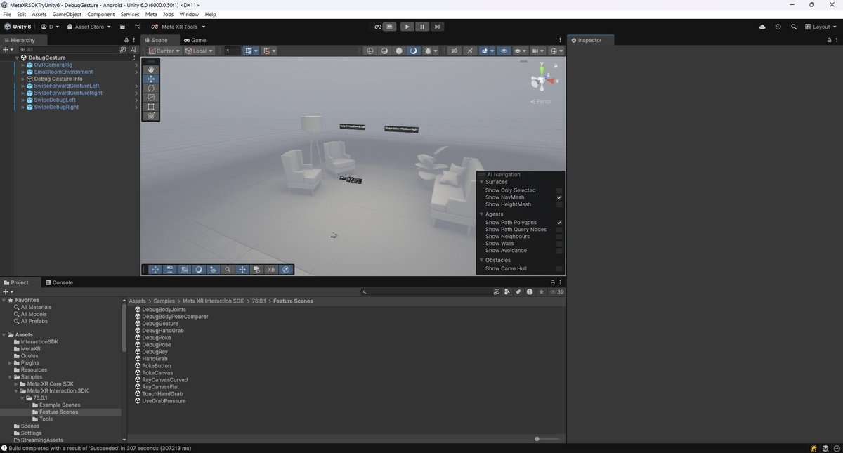843x453 pixels.
Task: Click the Play button
Action: click(407, 27)
